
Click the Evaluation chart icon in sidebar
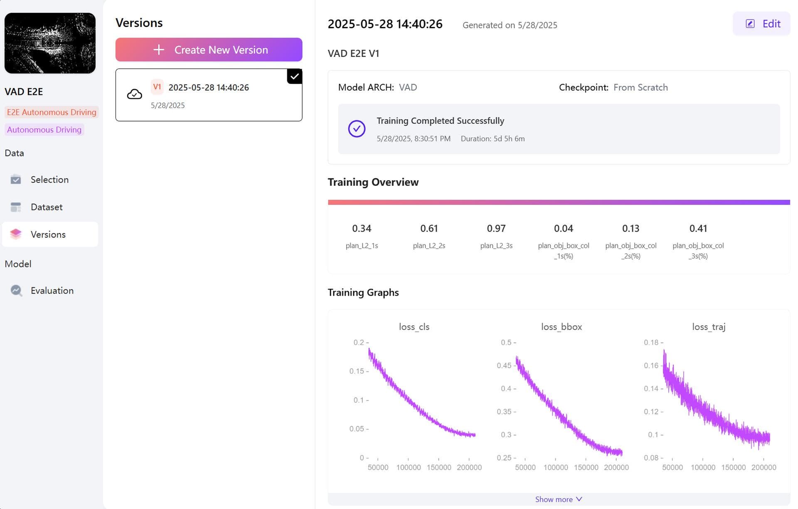[x=16, y=290]
